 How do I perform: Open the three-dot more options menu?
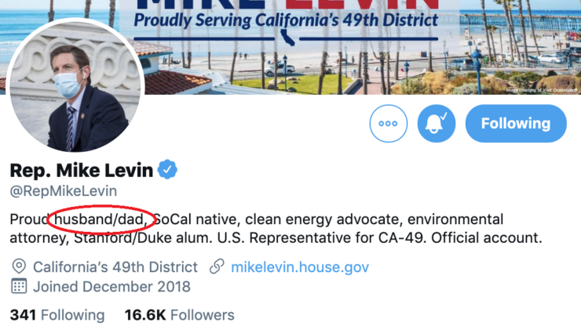tap(389, 123)
